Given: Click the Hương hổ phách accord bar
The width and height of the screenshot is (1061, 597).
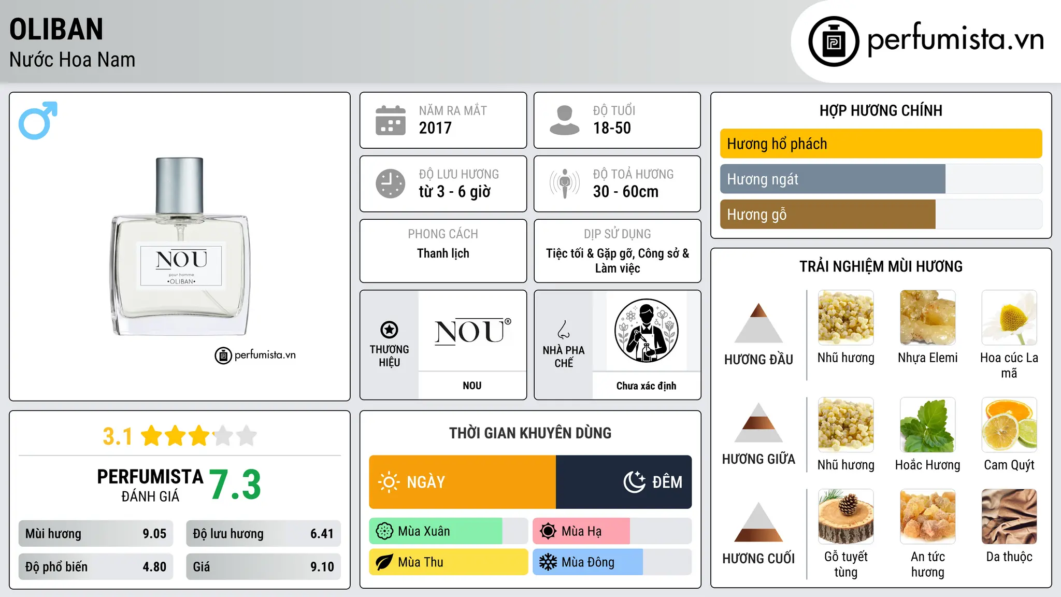Looking at the screenshot, I should [x=881, y=144].
